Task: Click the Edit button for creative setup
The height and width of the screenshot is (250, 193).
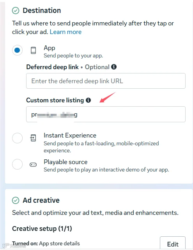Action: [173, 244]
